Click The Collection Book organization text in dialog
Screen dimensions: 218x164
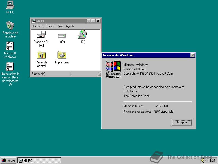point(137,96)
